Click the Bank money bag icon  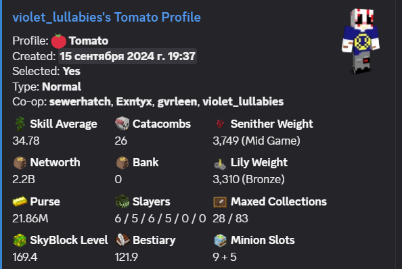(x=122, y=162)
